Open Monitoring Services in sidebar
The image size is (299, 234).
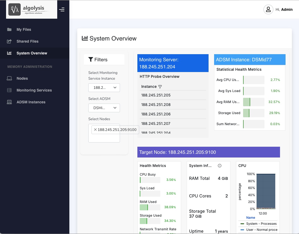(34, 90)
